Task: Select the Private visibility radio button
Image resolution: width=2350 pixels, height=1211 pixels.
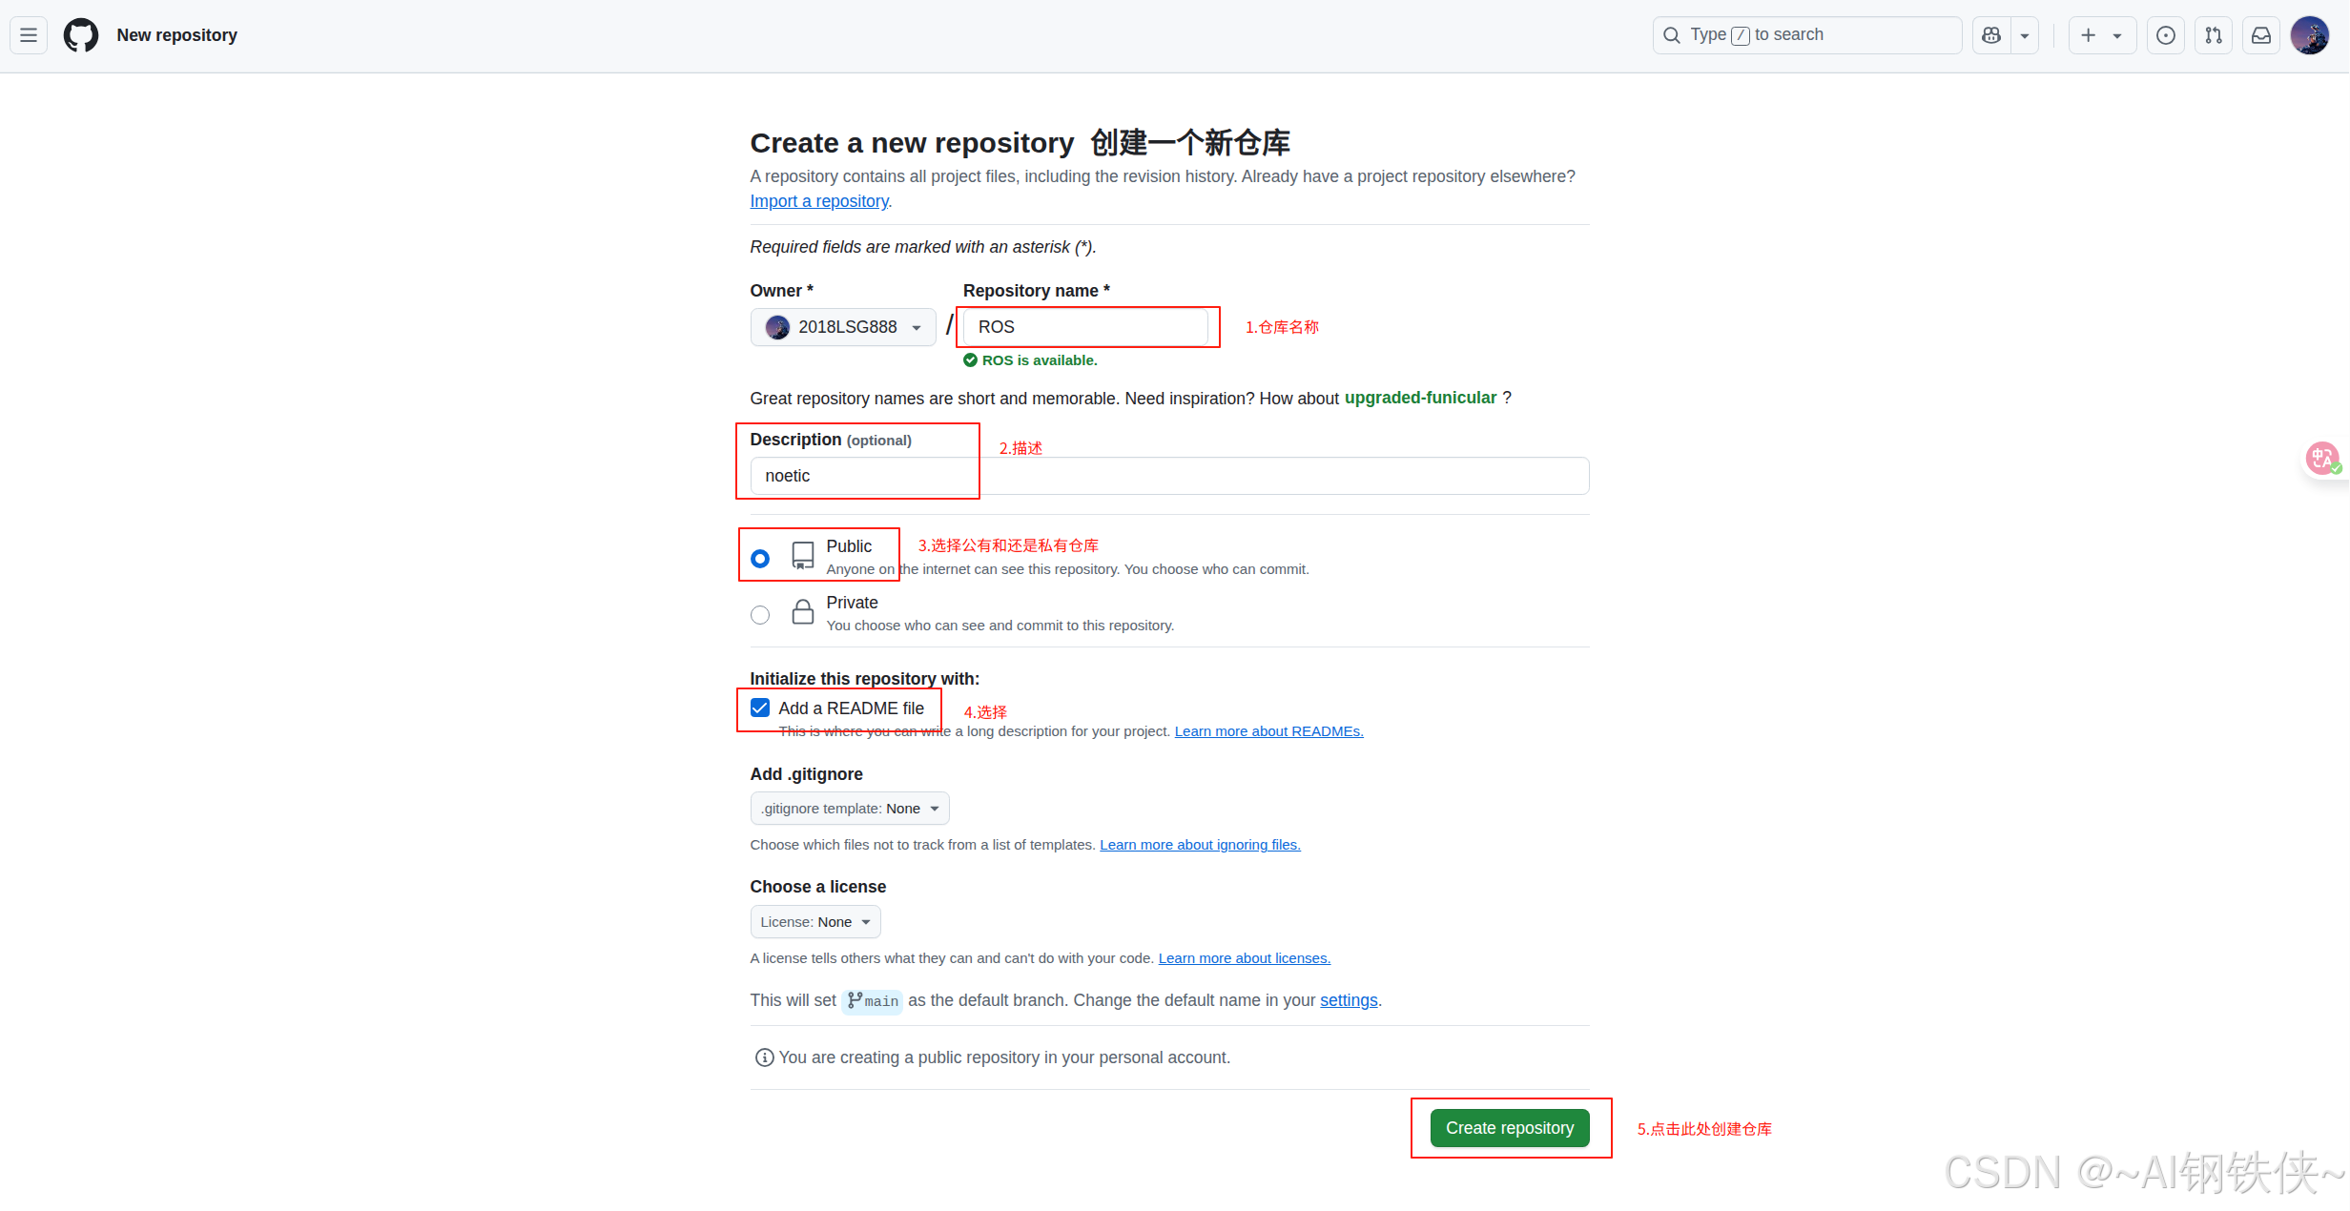Action: 760,615
